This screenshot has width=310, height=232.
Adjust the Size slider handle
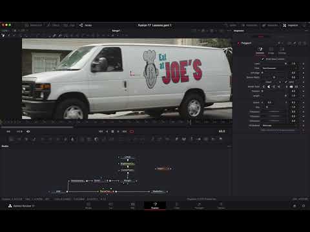click(x=267, y=107)
